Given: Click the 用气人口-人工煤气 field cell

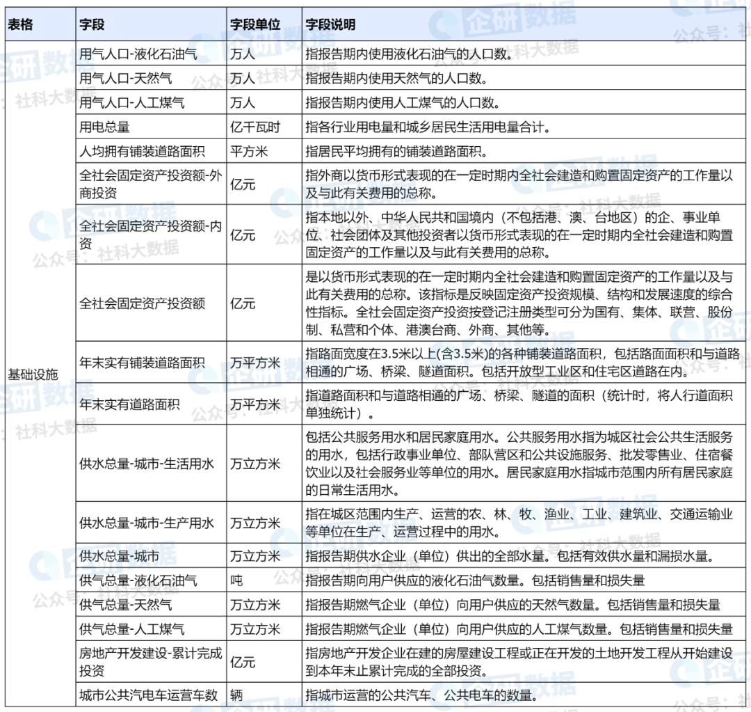Looking at the screenshot, I should (151, 102).
